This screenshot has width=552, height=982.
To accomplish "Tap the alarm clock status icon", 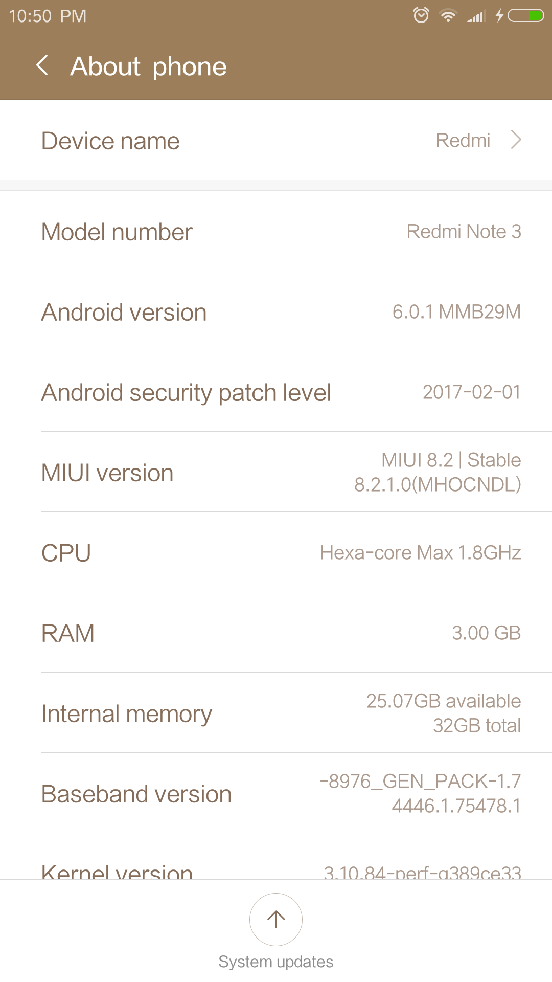I will (x=421, y=15).
